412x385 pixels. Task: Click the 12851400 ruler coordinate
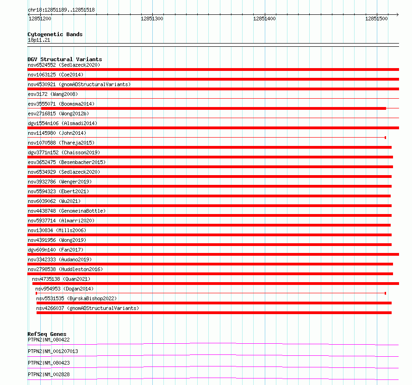[x=264, y=19]
